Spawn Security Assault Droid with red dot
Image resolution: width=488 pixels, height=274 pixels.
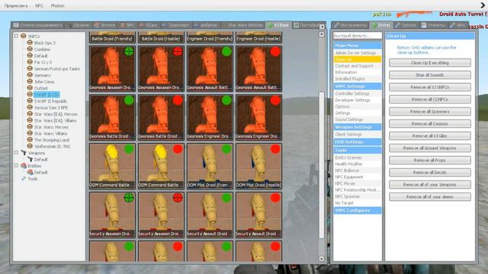[x=258, y=215]
